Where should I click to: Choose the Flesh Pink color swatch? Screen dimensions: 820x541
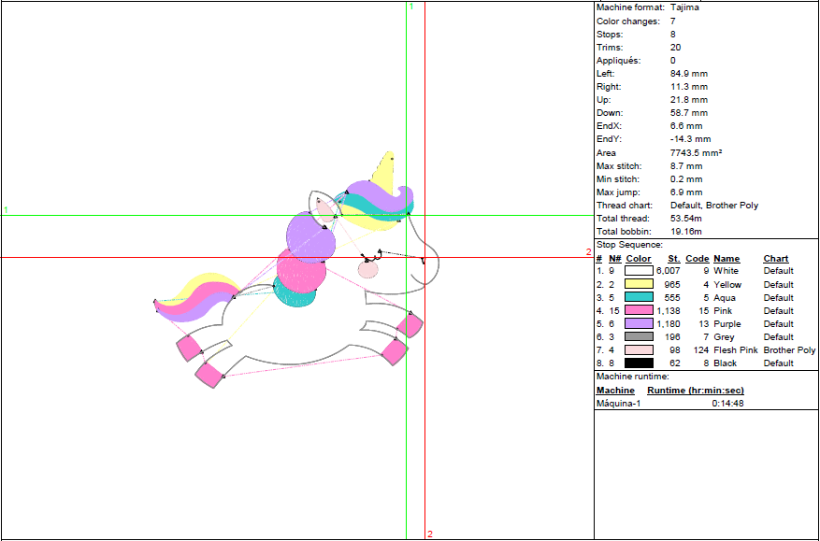click(639, 349)
